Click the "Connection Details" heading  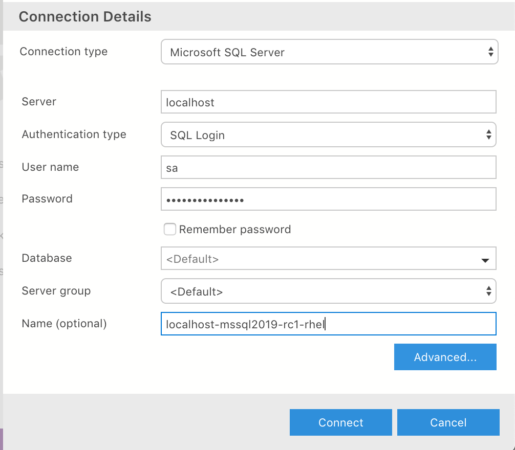85,16
